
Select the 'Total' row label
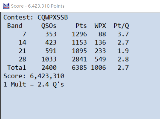pyautogui.click(x=16, y=68)
